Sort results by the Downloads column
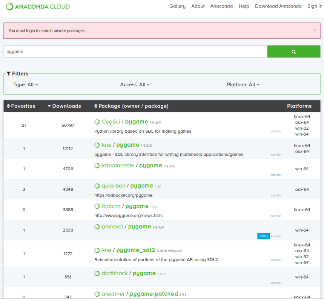324x299 pixels. (x=64, y=106)
